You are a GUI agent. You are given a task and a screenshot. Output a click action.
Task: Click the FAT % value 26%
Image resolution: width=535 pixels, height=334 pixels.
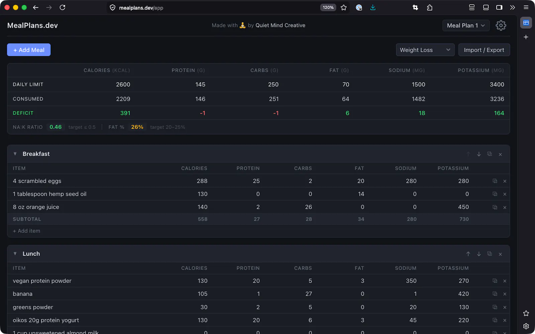(x=137, y=127)
